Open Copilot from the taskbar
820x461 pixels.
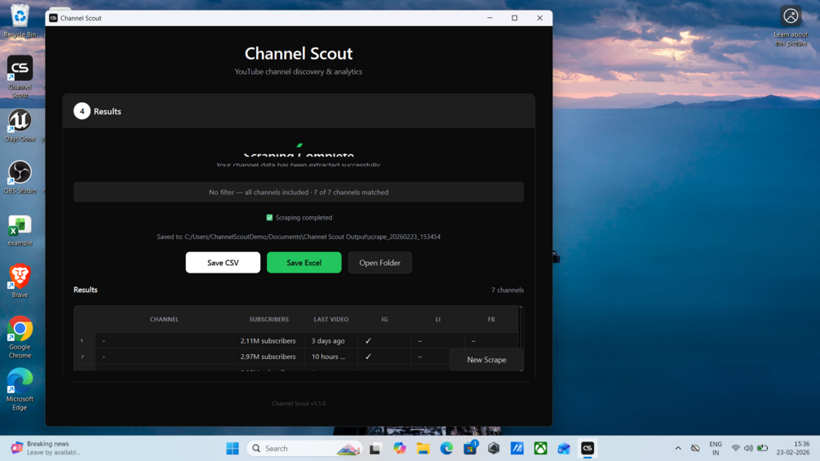(400, 449)
